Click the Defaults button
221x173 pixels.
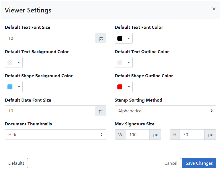[16, 163]
